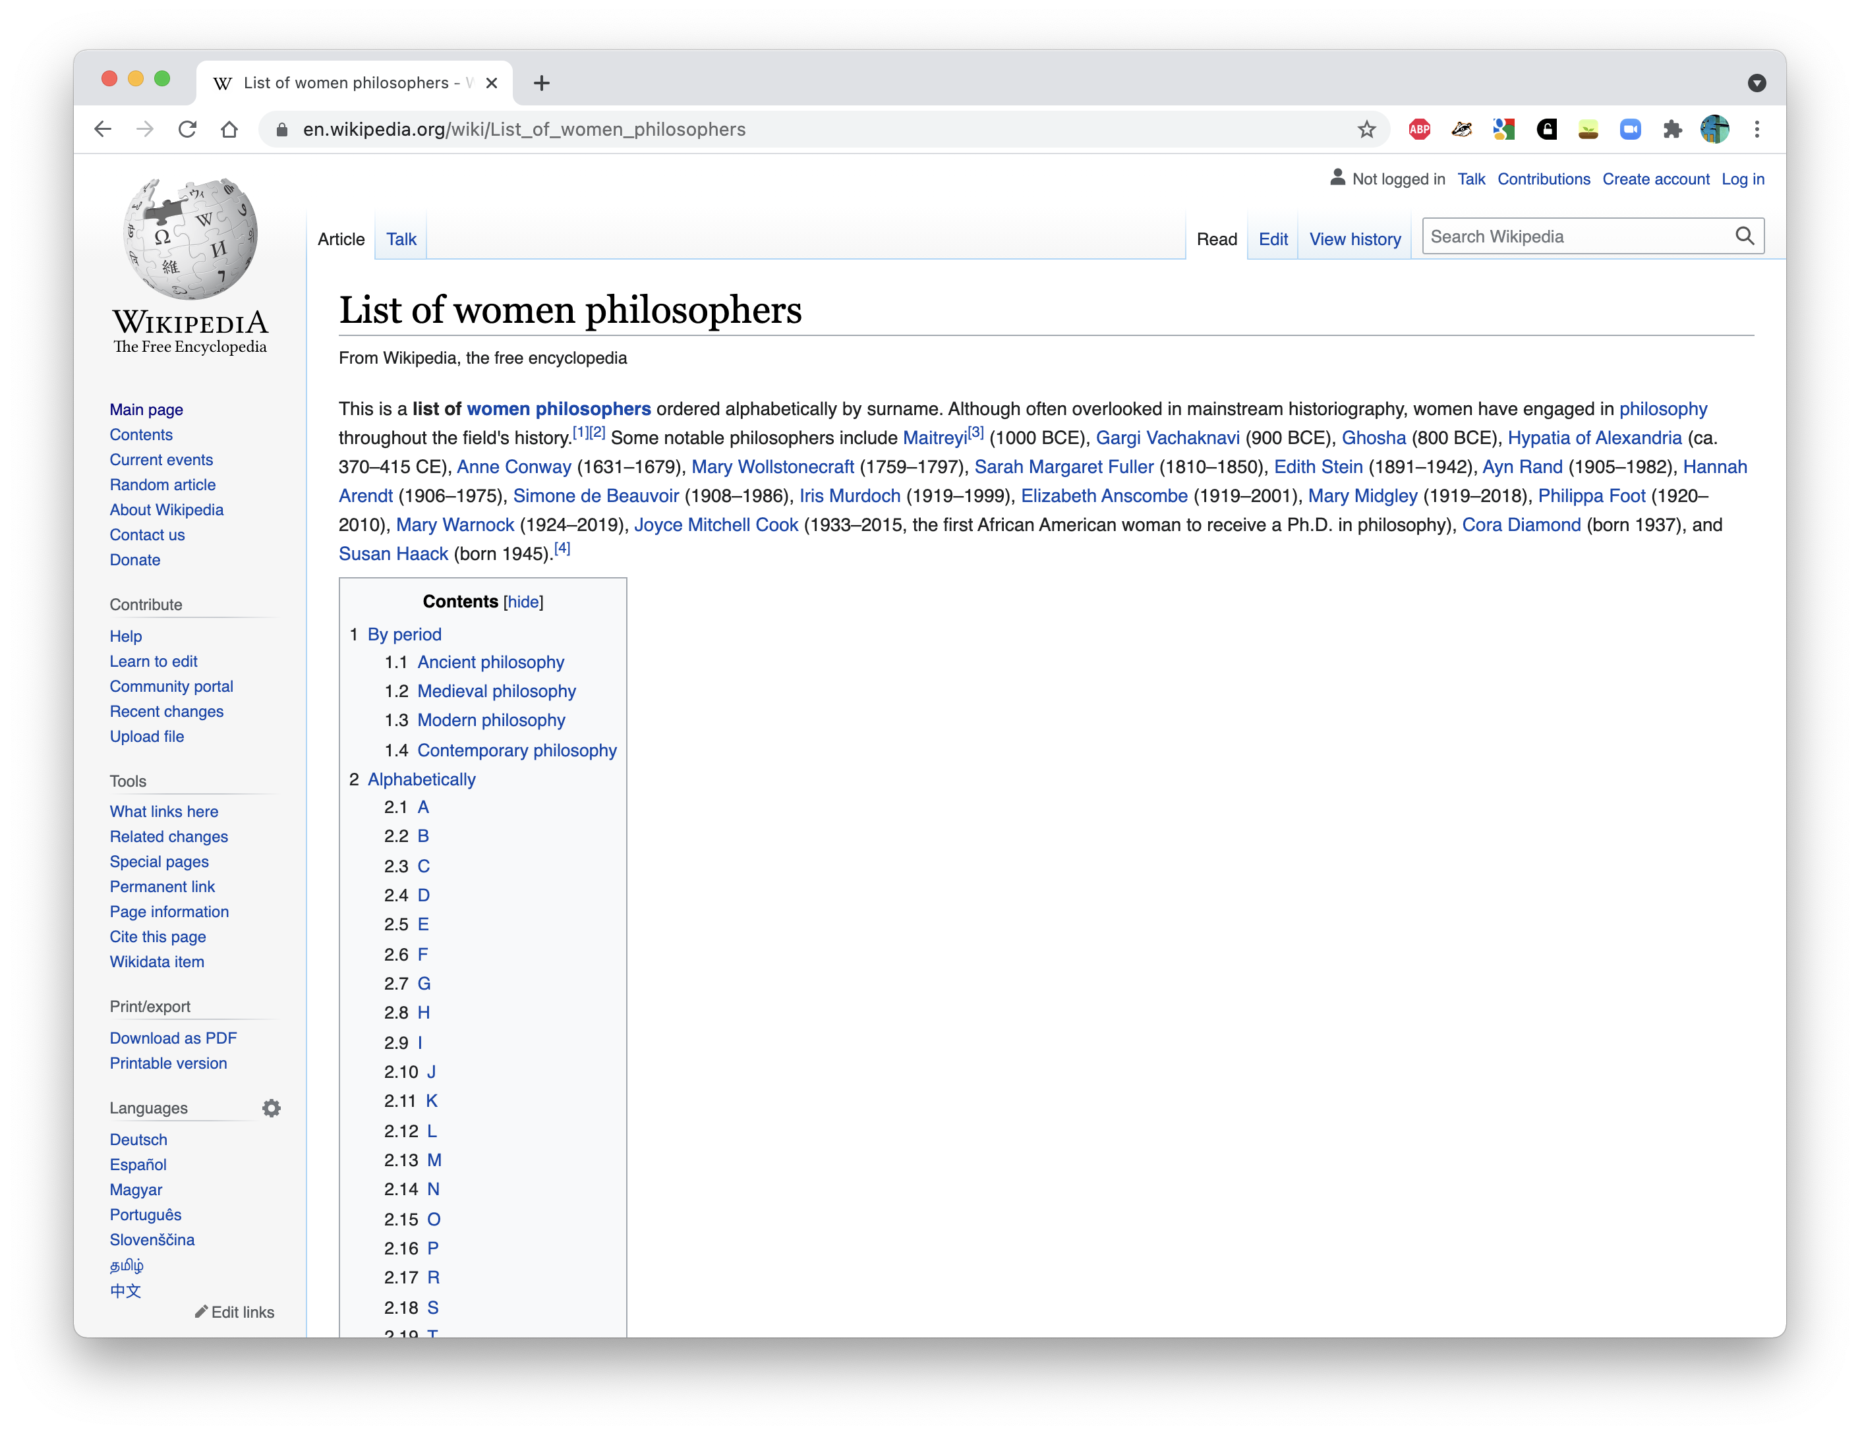The width and height of the screenshot is (1860, 1435).
Task: Open the View history tab
Action: (x=1354, y=239)
